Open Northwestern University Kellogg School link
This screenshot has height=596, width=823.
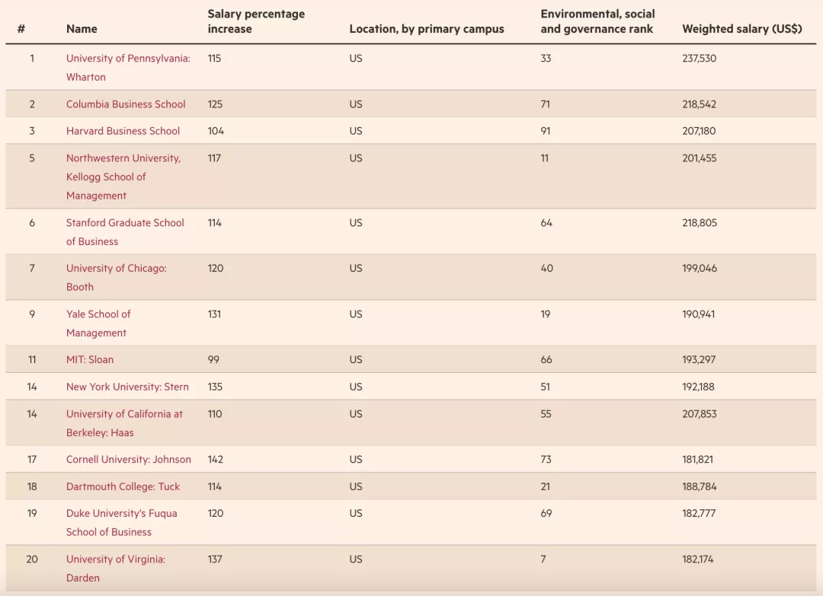click(123, 158)
